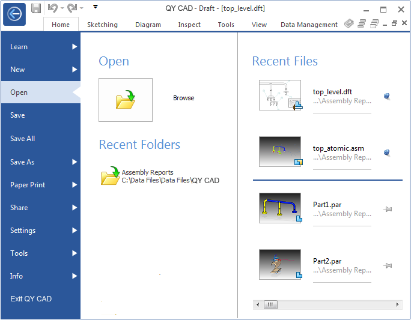Image resolution: width=411 pixels, height=320 pixels.
Task: Expand the New submenu
Action: pyautogui.click(x=75, y=70)
